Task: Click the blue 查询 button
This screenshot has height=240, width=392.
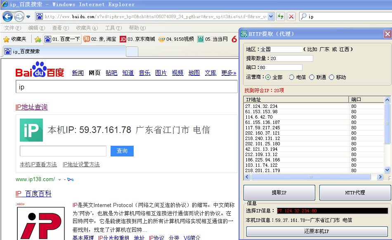Action: (122, 151)
